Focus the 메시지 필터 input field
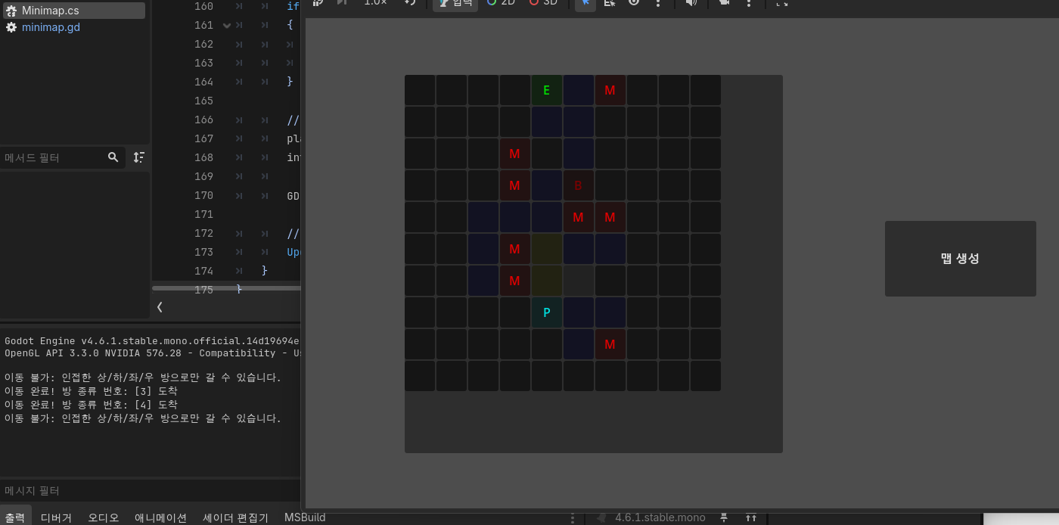Viewport: 1059px width, 525px height. (150, 491)
